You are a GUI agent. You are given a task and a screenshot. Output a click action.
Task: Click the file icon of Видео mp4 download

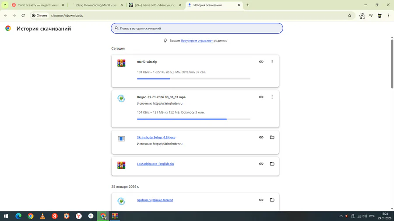[121, 98]
